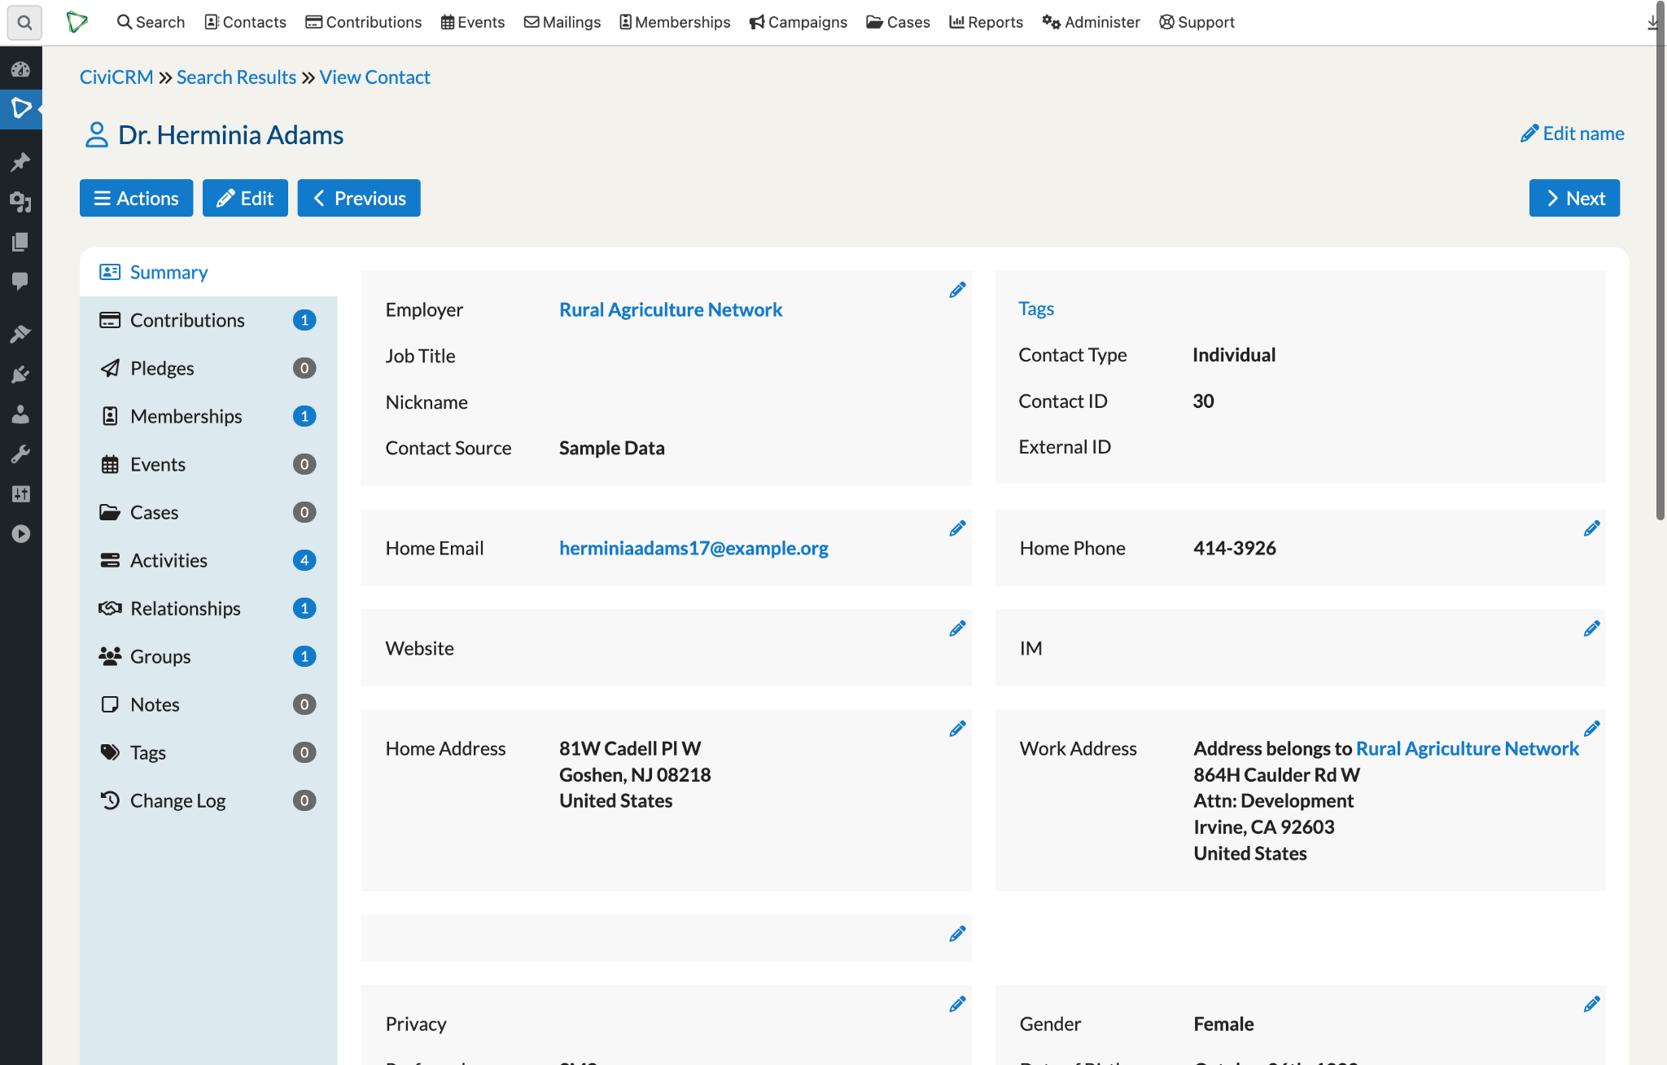Image resolution: width=1667 pixels, height=1065 pixels.
Task: Go to Previous contact
Action: point(359,198)
